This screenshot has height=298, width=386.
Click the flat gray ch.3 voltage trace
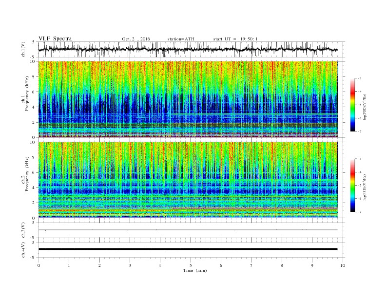point(188,230)
